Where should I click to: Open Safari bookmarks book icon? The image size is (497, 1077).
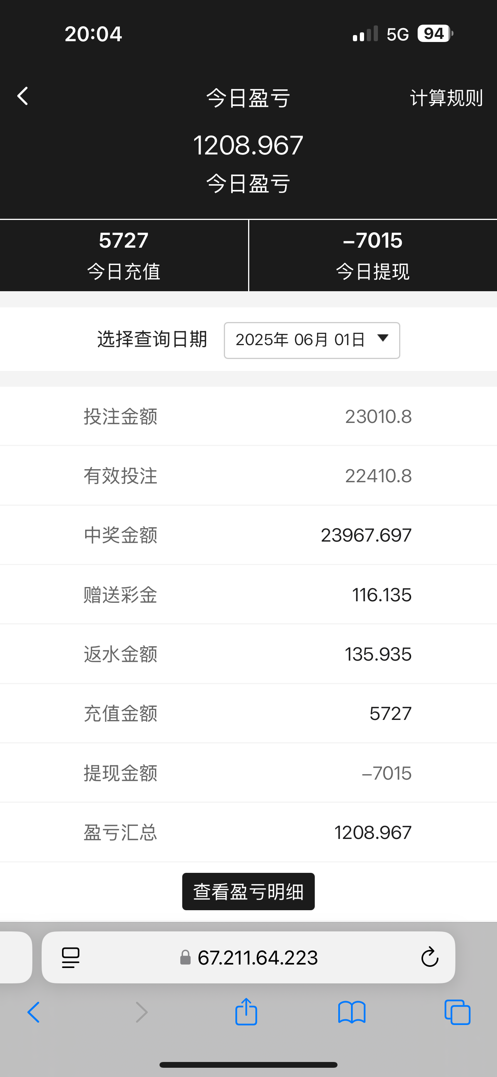point(351,1012)
